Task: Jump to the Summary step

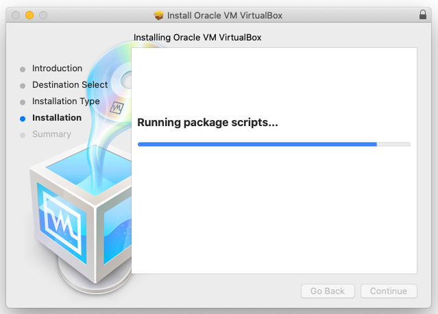Action: [51, 134]
